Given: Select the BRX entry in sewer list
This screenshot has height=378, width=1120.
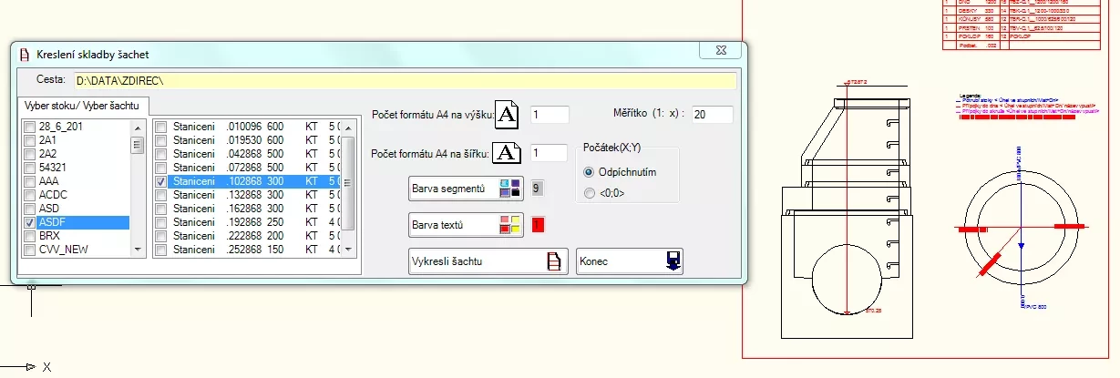Looking at the screenshot, I should 49,236.
